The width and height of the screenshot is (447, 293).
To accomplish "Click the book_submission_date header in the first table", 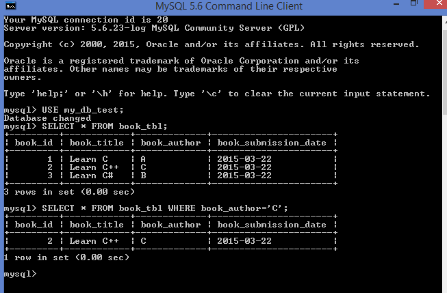I will click(x=272, y=143).
